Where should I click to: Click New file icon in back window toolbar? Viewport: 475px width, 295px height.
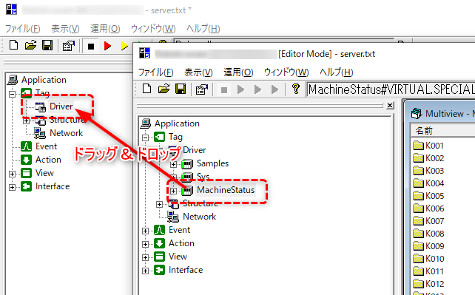point(13,45)
